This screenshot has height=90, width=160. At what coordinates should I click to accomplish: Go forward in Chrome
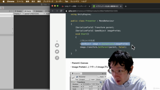[57, 11]
